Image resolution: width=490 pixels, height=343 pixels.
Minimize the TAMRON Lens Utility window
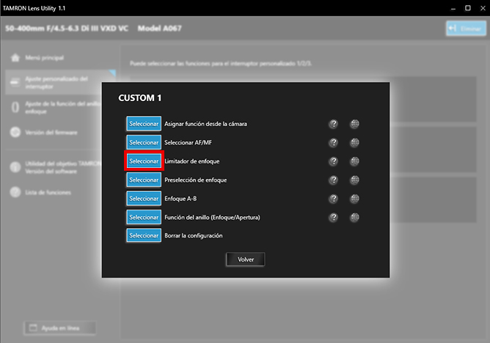(x=453, y=8)
